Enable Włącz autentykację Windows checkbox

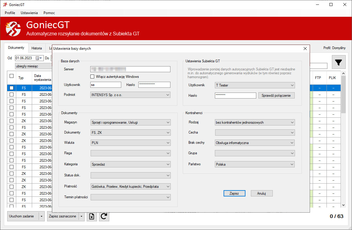coord(92,77)
